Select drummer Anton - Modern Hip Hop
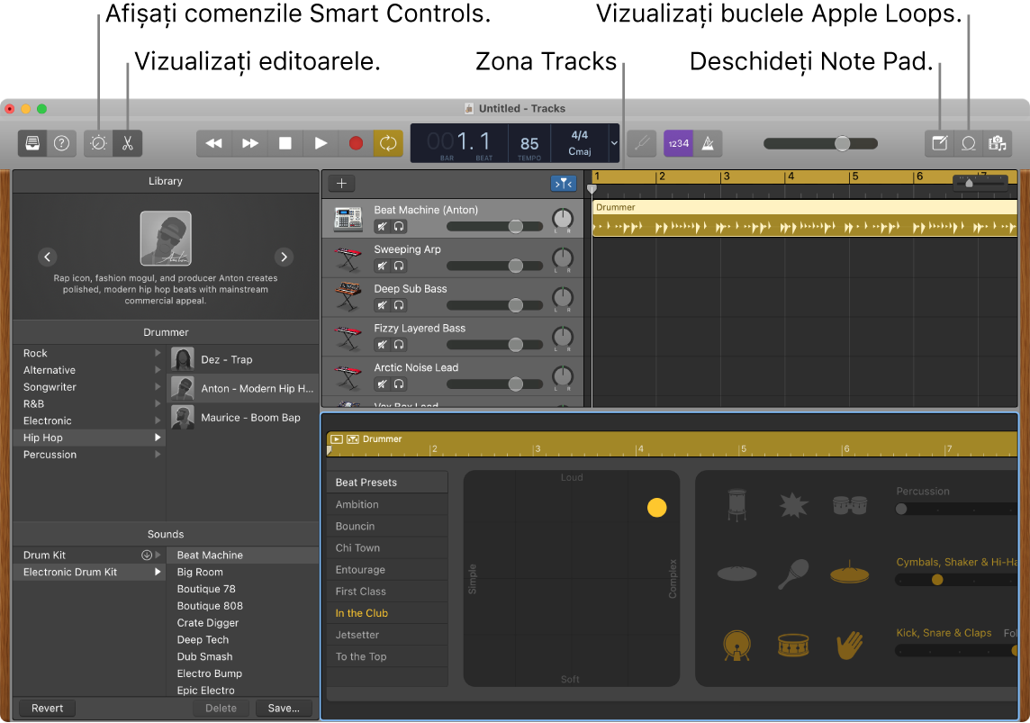 coord(243,388)
